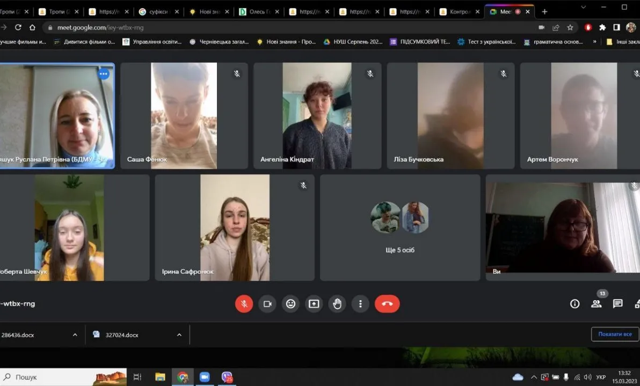The width and height of the screenshot is (640, 386).
Task: Toggle the camera off in the call controls
Action: tap(267, 304)
